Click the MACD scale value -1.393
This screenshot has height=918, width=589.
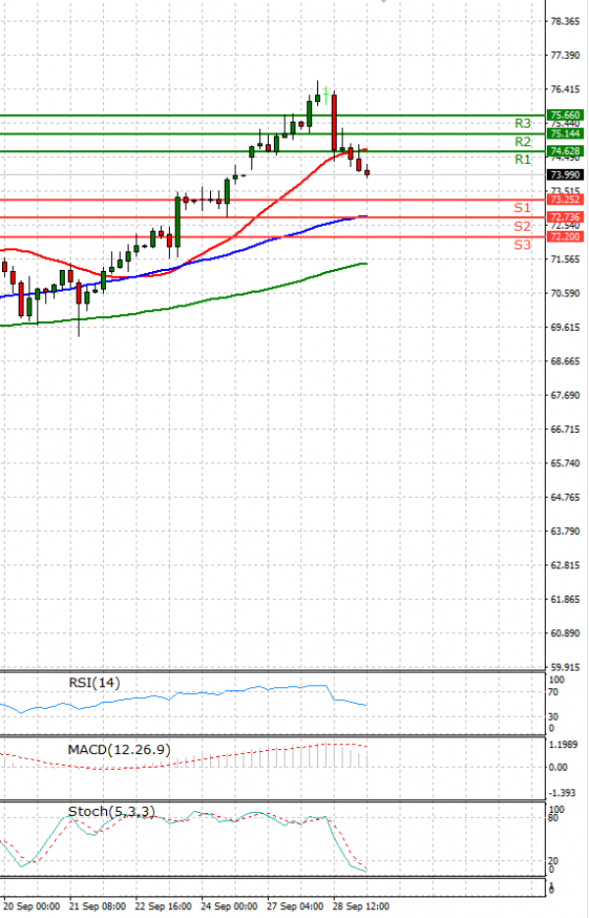click(x=562, y=792)
